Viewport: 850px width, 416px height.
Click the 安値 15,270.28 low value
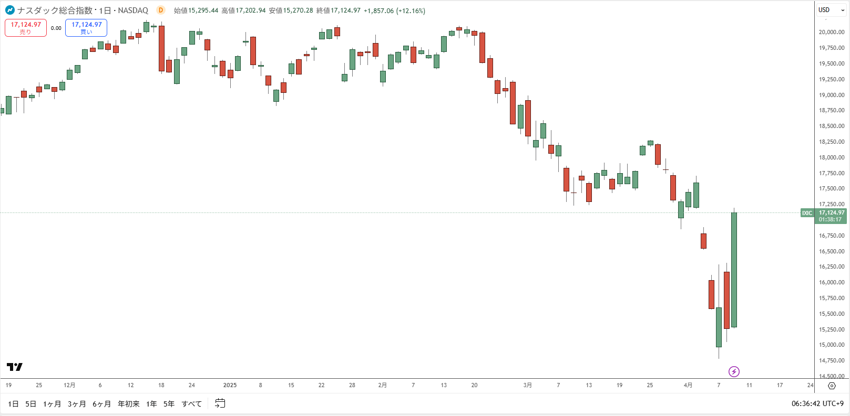tap(291, 10)
